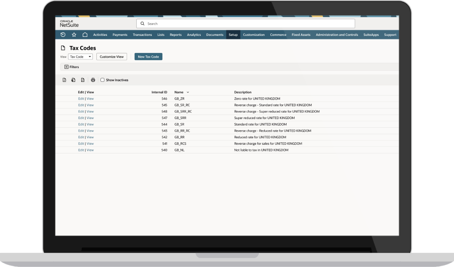Click View for GB_SRR_RC tax code

(x=90, y=112)
